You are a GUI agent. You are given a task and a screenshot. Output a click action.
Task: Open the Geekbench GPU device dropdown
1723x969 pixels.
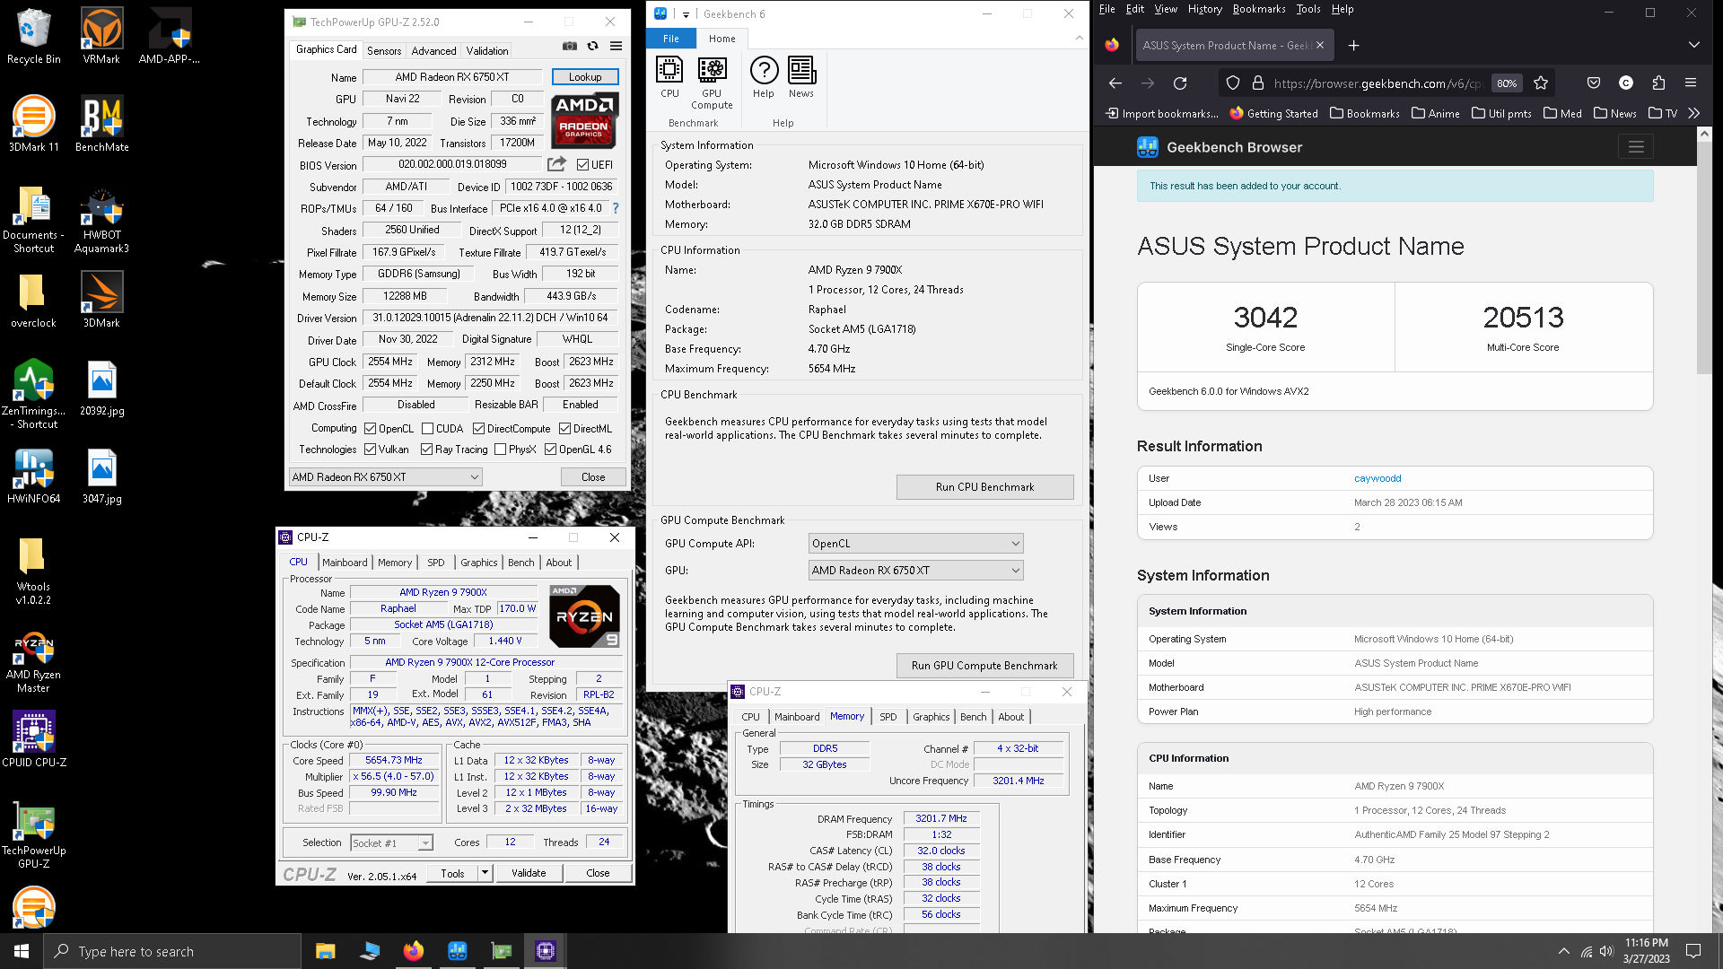(915, 571)
